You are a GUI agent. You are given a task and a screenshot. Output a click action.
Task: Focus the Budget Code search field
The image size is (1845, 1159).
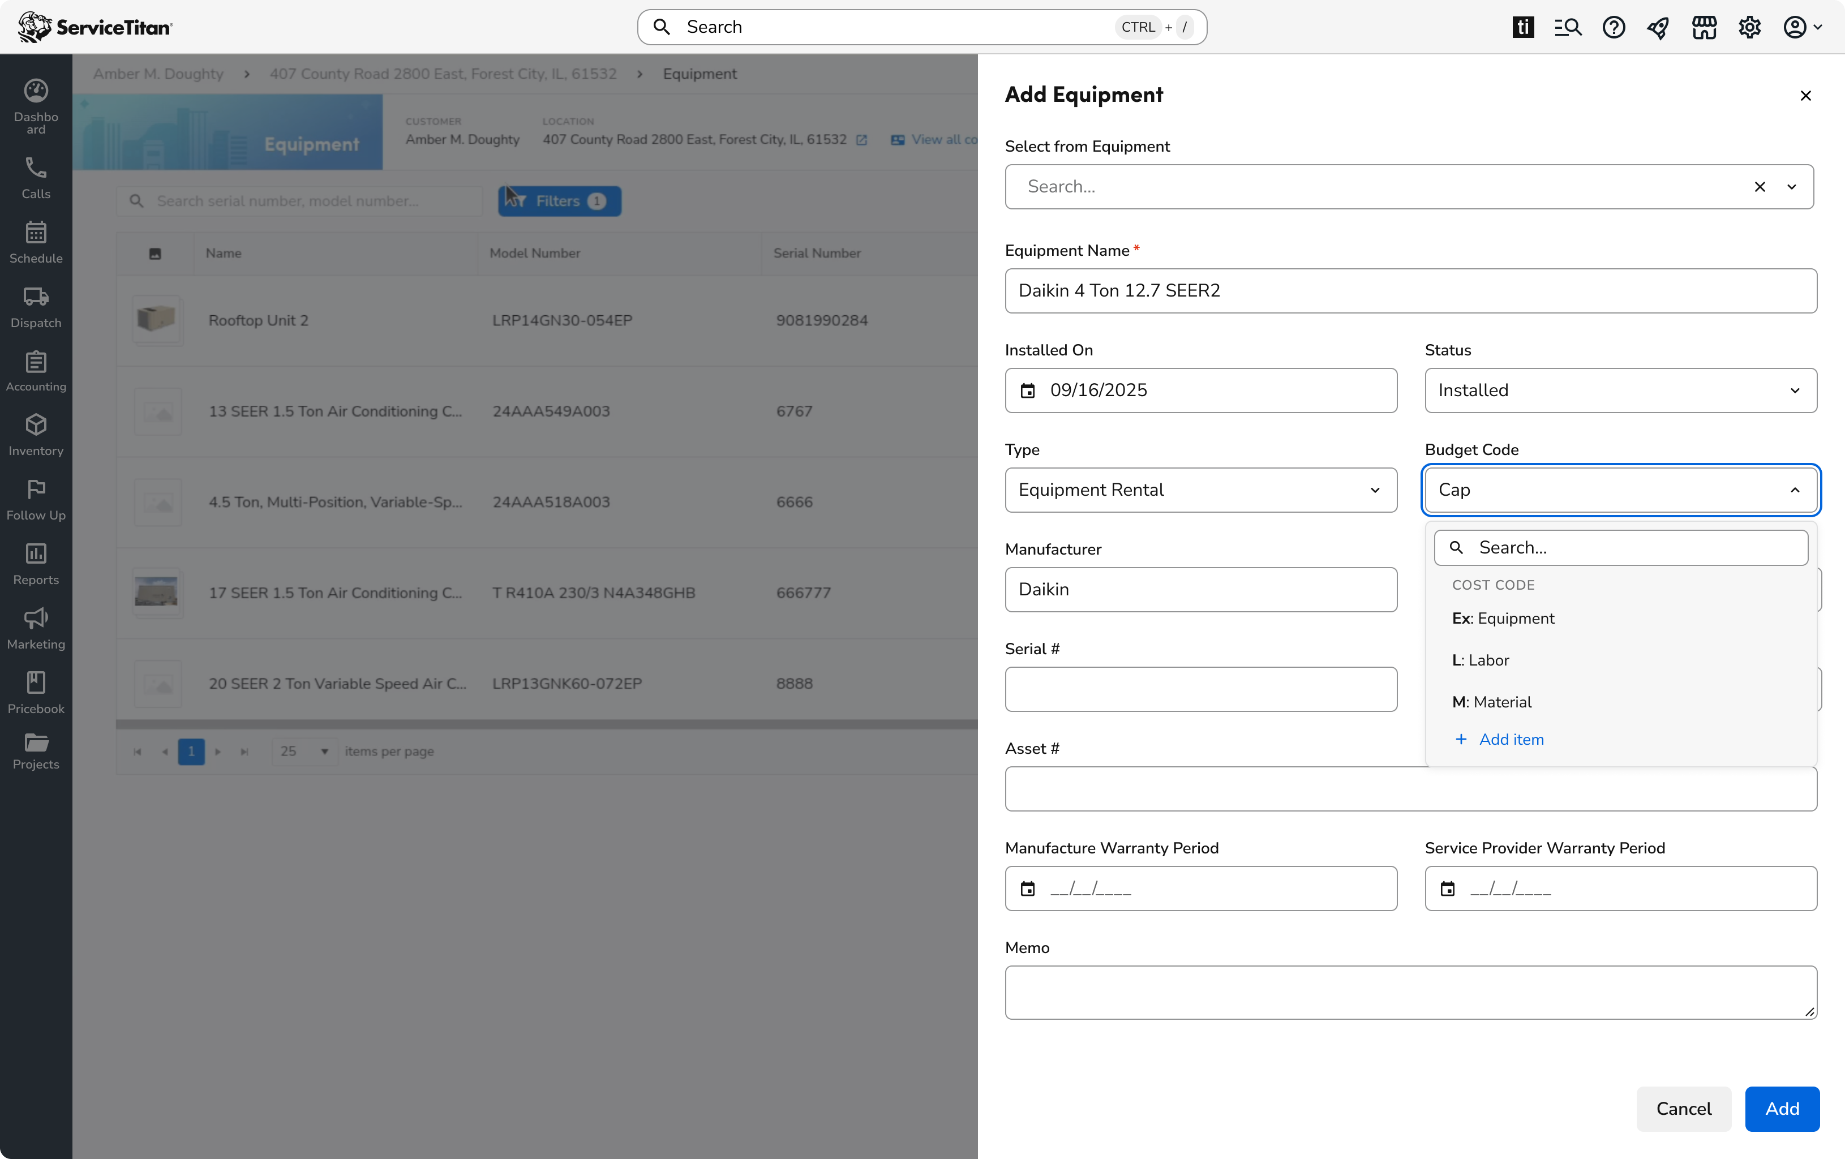tap(1620, 548)
